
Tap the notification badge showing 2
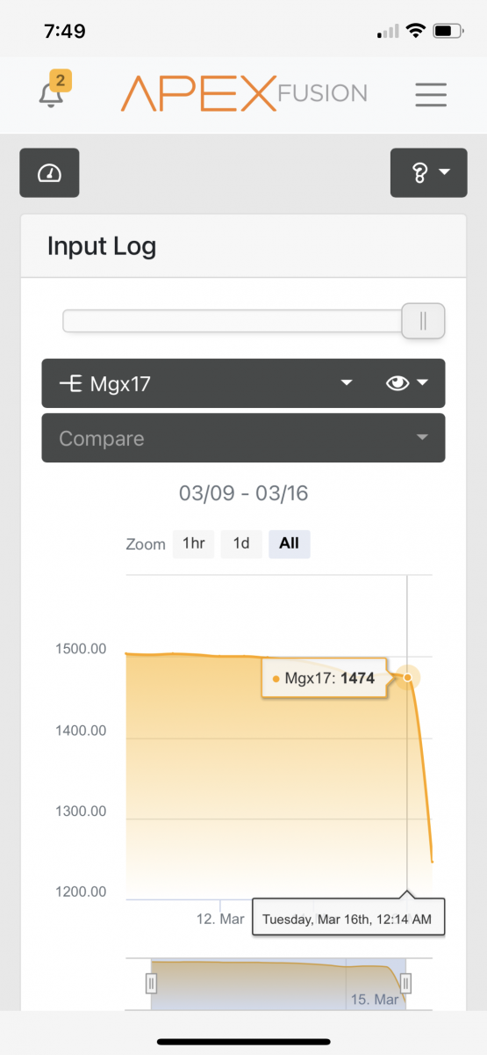pos(60,81)
